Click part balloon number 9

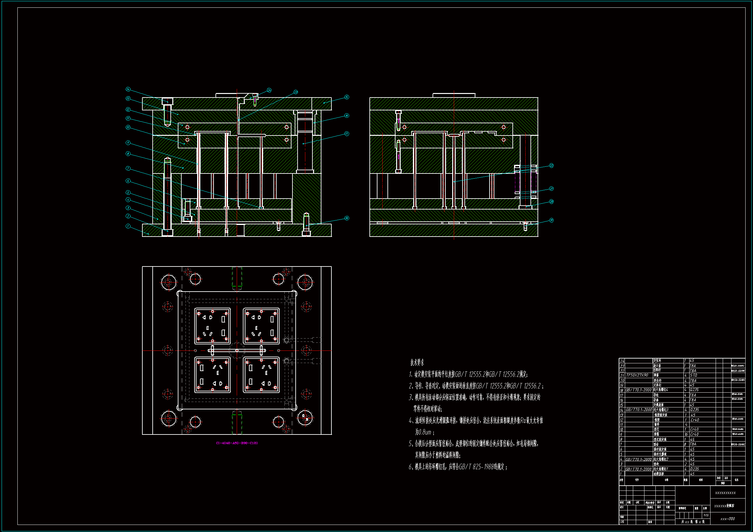point(128,143)
